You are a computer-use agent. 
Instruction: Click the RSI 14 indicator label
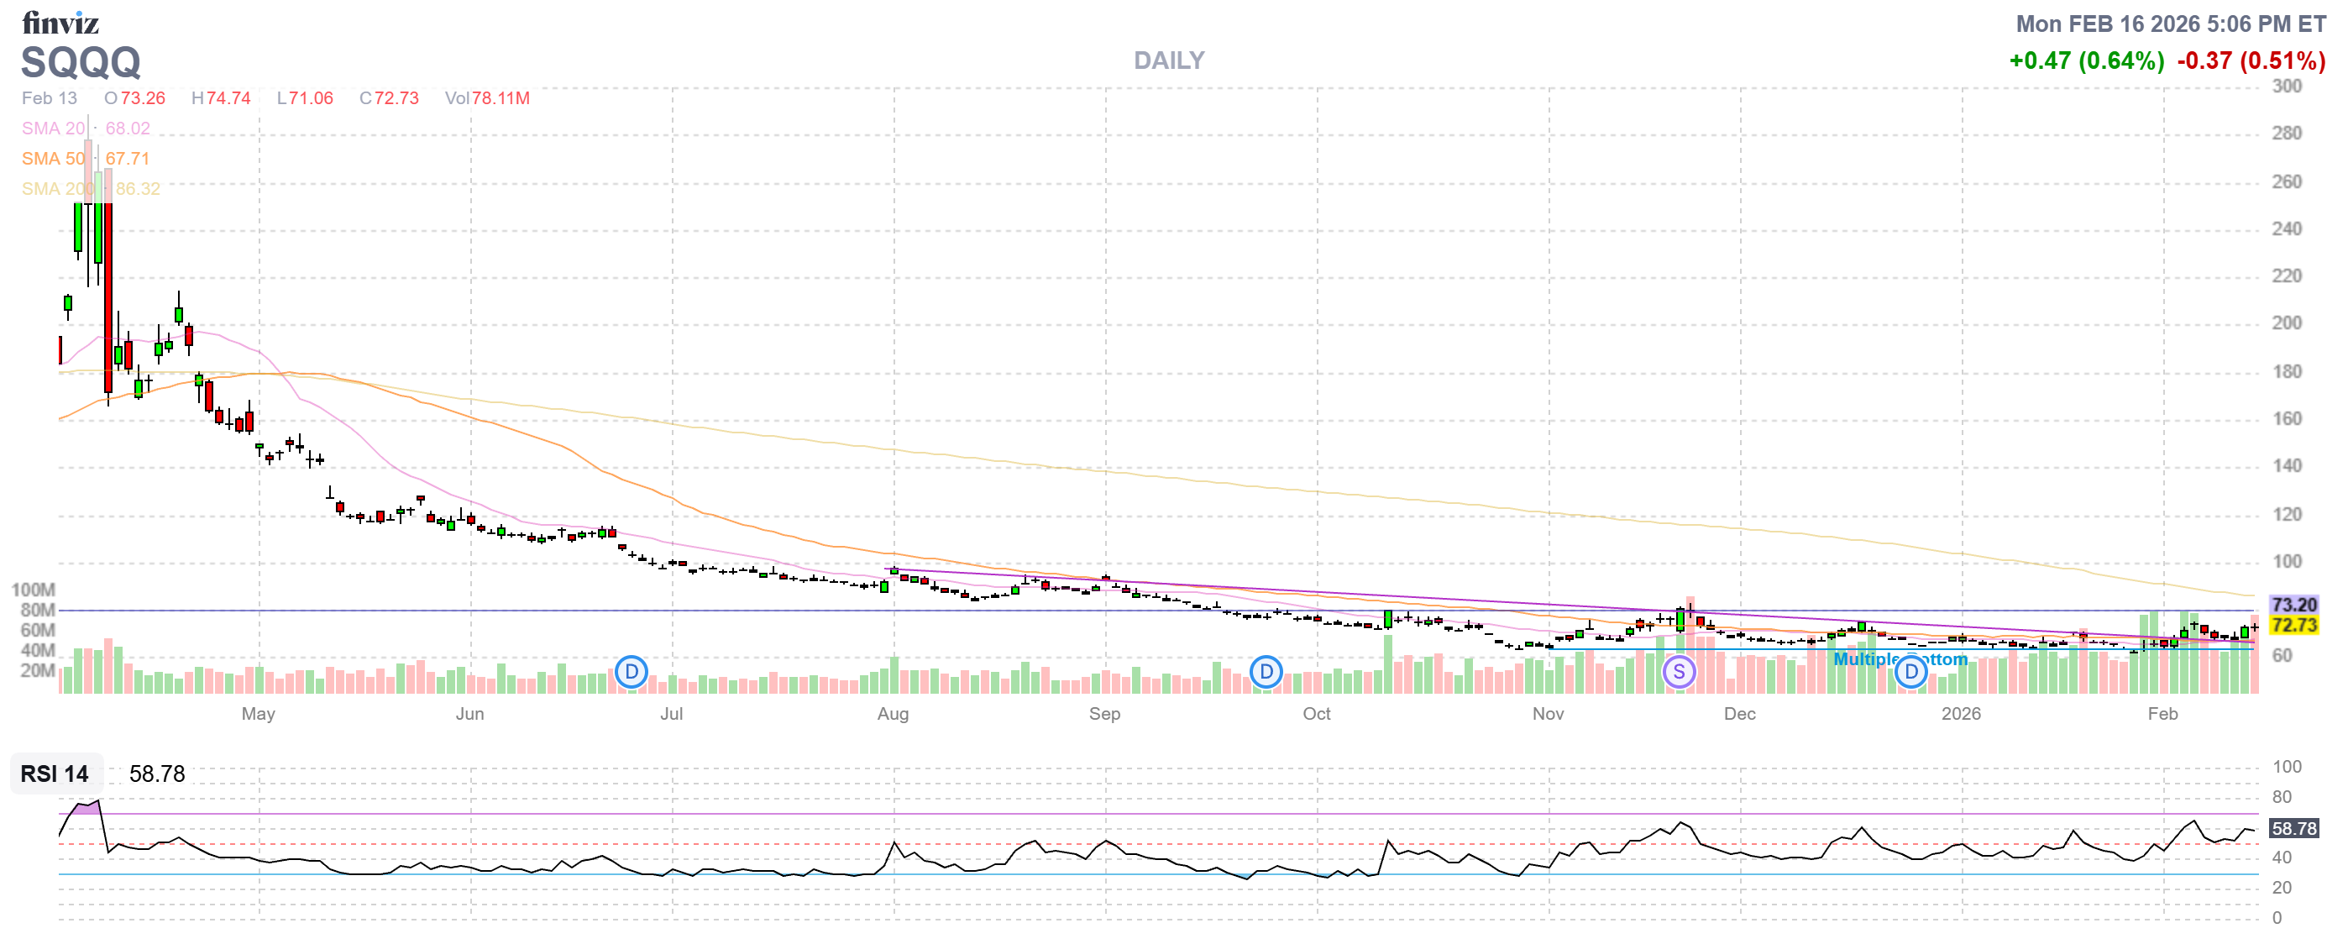(55, 774)
